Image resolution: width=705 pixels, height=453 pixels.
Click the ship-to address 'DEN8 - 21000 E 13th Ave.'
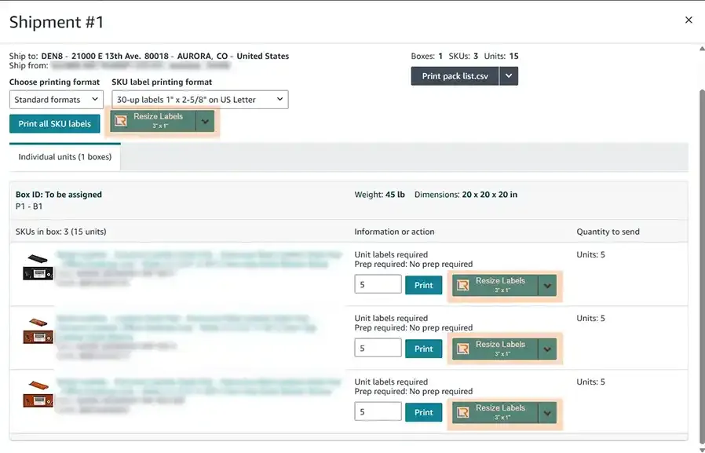click(91, 57)
